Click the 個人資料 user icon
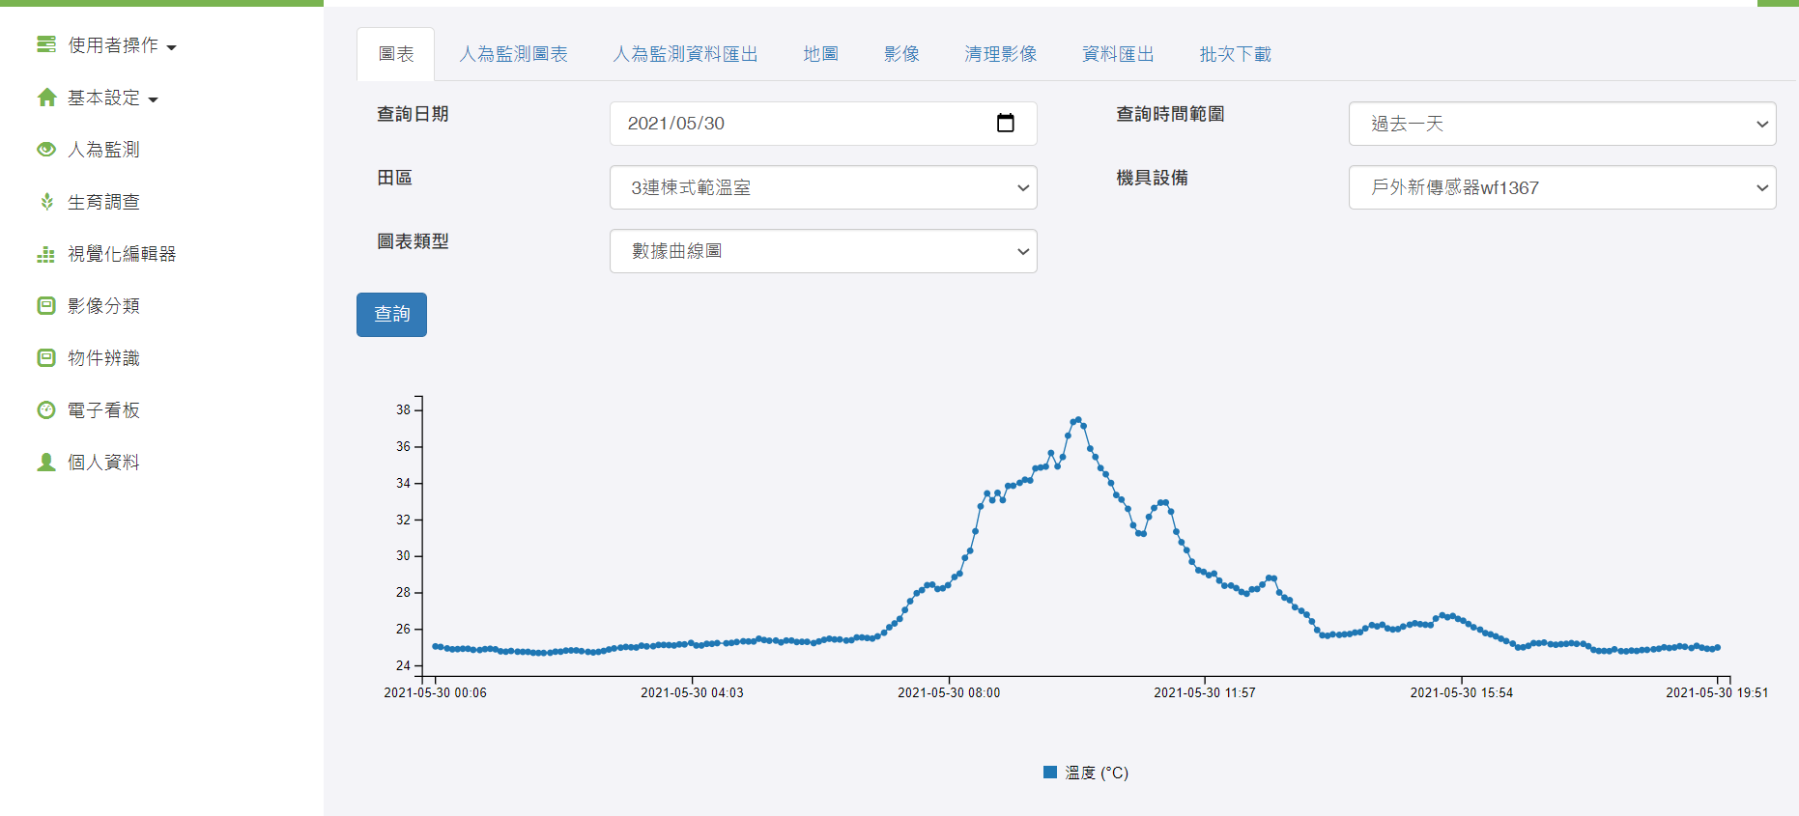 point(46,463)
